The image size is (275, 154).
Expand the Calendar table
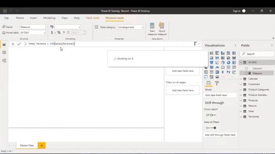tap(241, 79)
